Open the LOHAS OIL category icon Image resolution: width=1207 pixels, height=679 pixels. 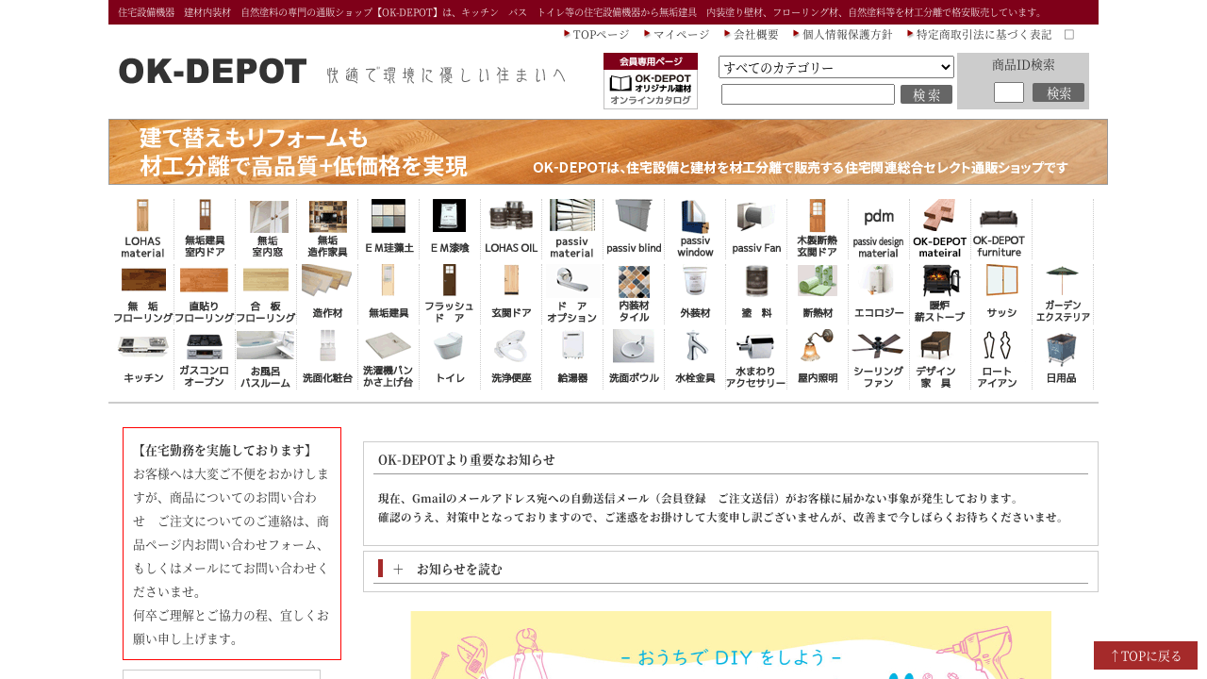coord(511,229)
